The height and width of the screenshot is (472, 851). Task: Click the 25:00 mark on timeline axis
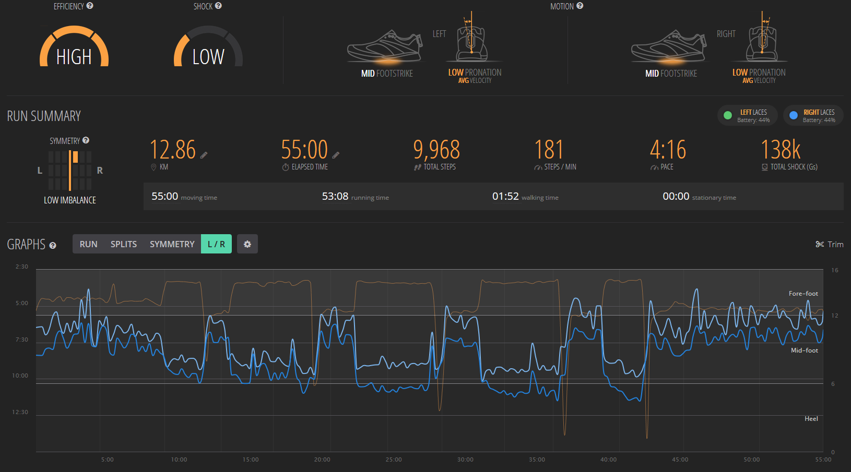[x=394, y=459]
